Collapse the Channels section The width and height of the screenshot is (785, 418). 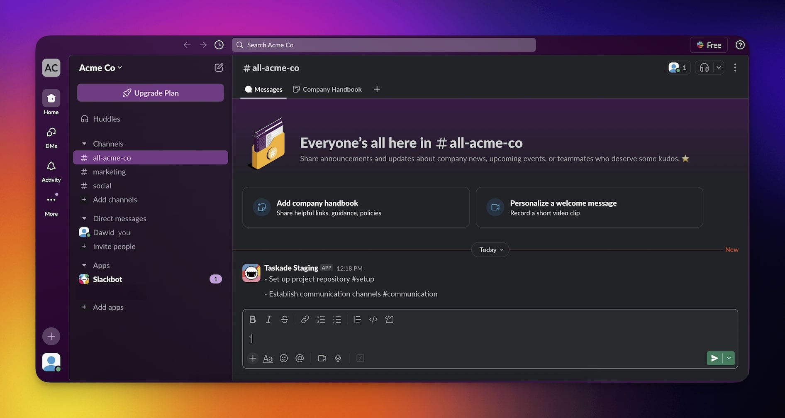click(84, 144)
